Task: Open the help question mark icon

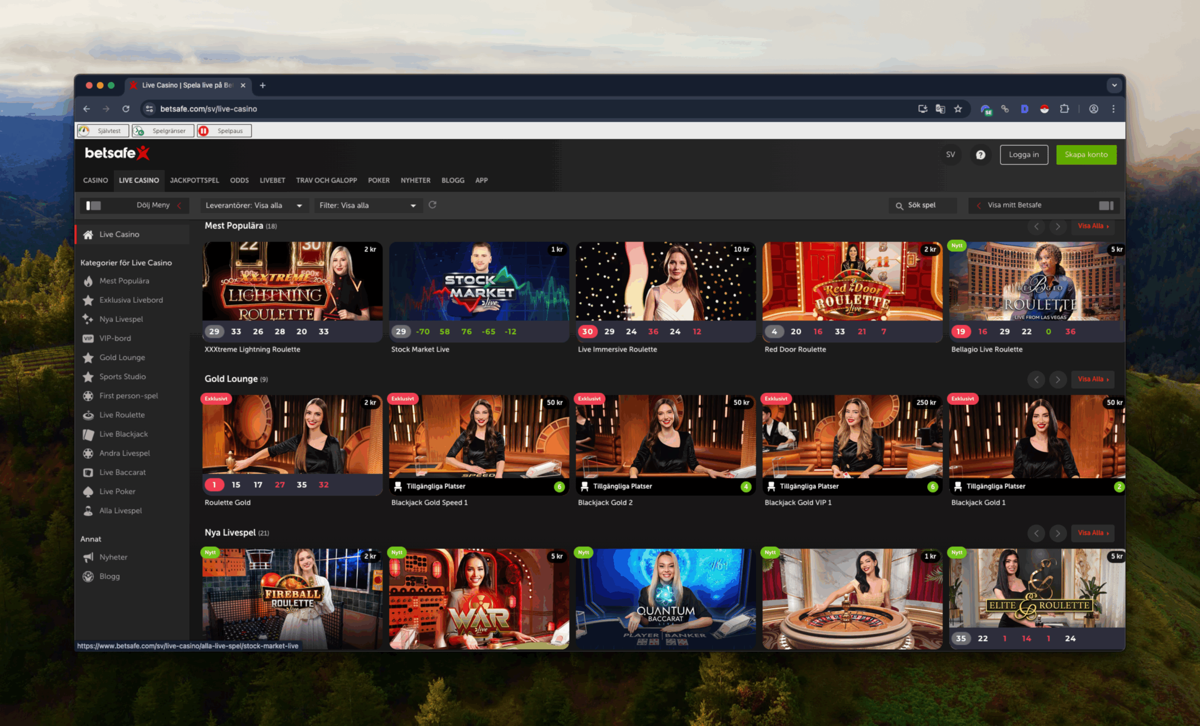Action: (x=980, y=155)
